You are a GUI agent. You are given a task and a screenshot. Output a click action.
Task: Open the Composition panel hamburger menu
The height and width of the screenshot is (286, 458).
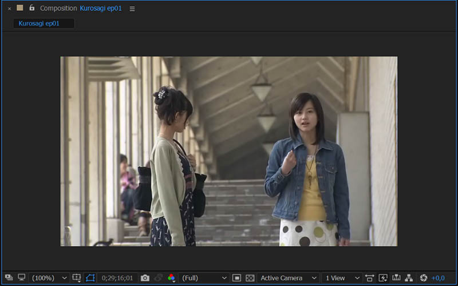click(132, 9)
